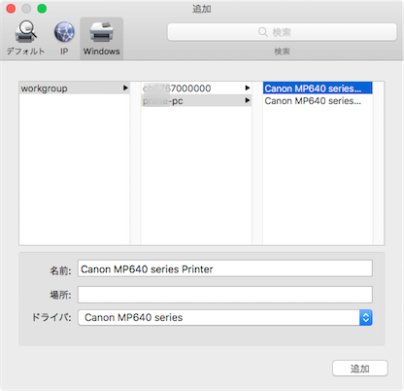404x391 pixels.
Task: Open the IP globe tab icon
Action: [x=64, y=32]
